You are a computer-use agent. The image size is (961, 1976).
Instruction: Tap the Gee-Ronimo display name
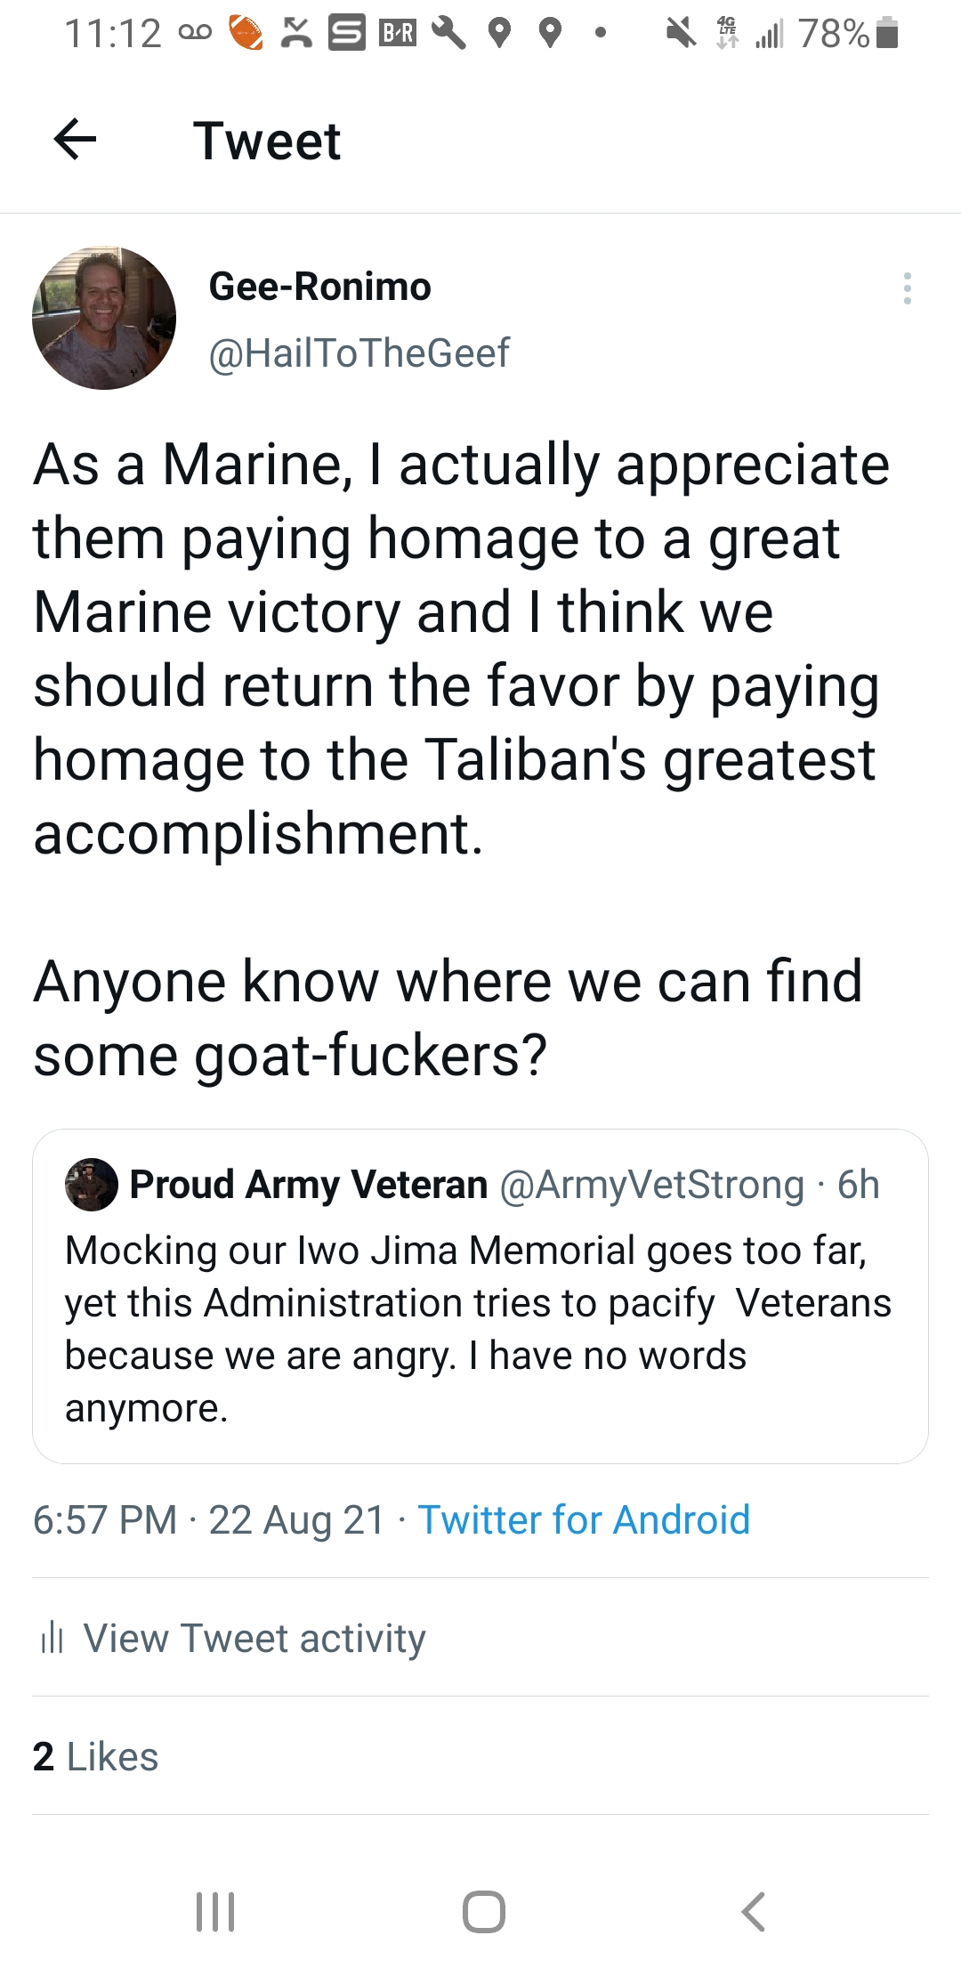(x=319, y=287)
